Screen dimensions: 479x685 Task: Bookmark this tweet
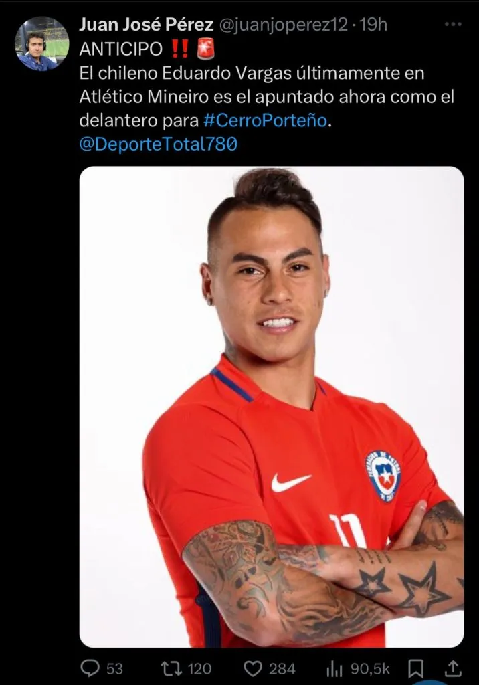coord(415,668)
